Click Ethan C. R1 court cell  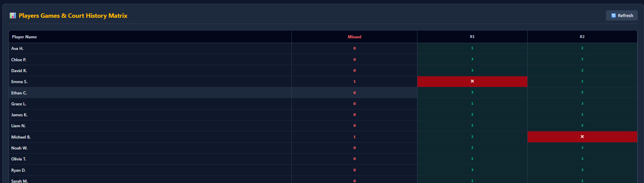472,92
